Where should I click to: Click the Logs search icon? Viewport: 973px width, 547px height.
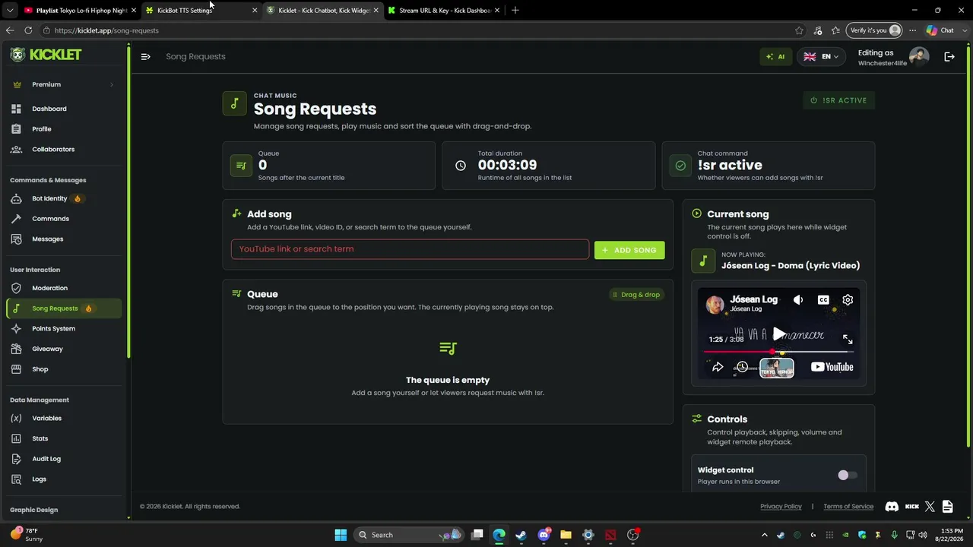tap(16, 479)
